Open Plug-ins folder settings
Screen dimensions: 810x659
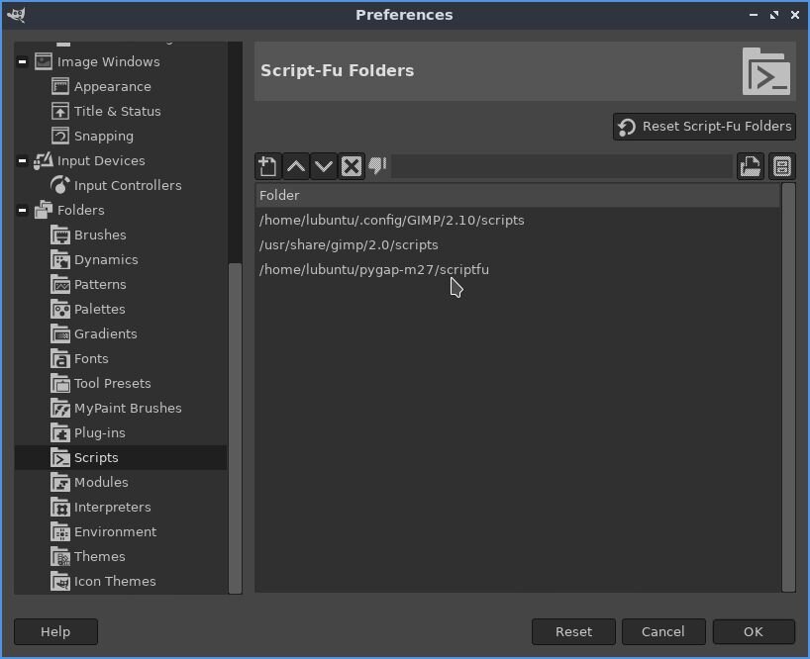pos(100,433)
